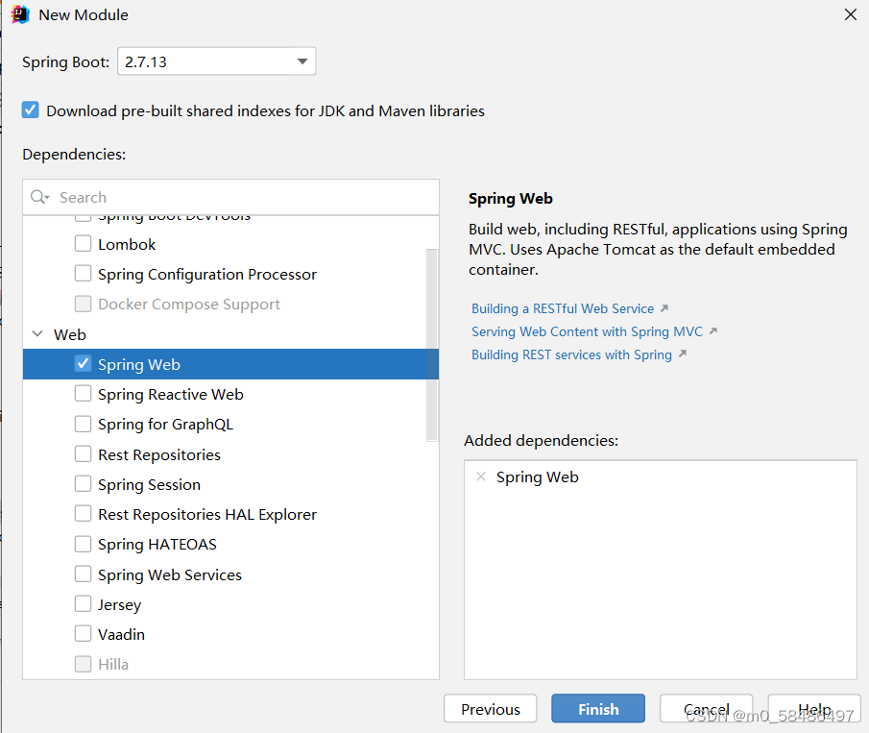This screenshot has width=869, height=733.
Task: Check the Spring Session dependency
Action: point(83,484)
